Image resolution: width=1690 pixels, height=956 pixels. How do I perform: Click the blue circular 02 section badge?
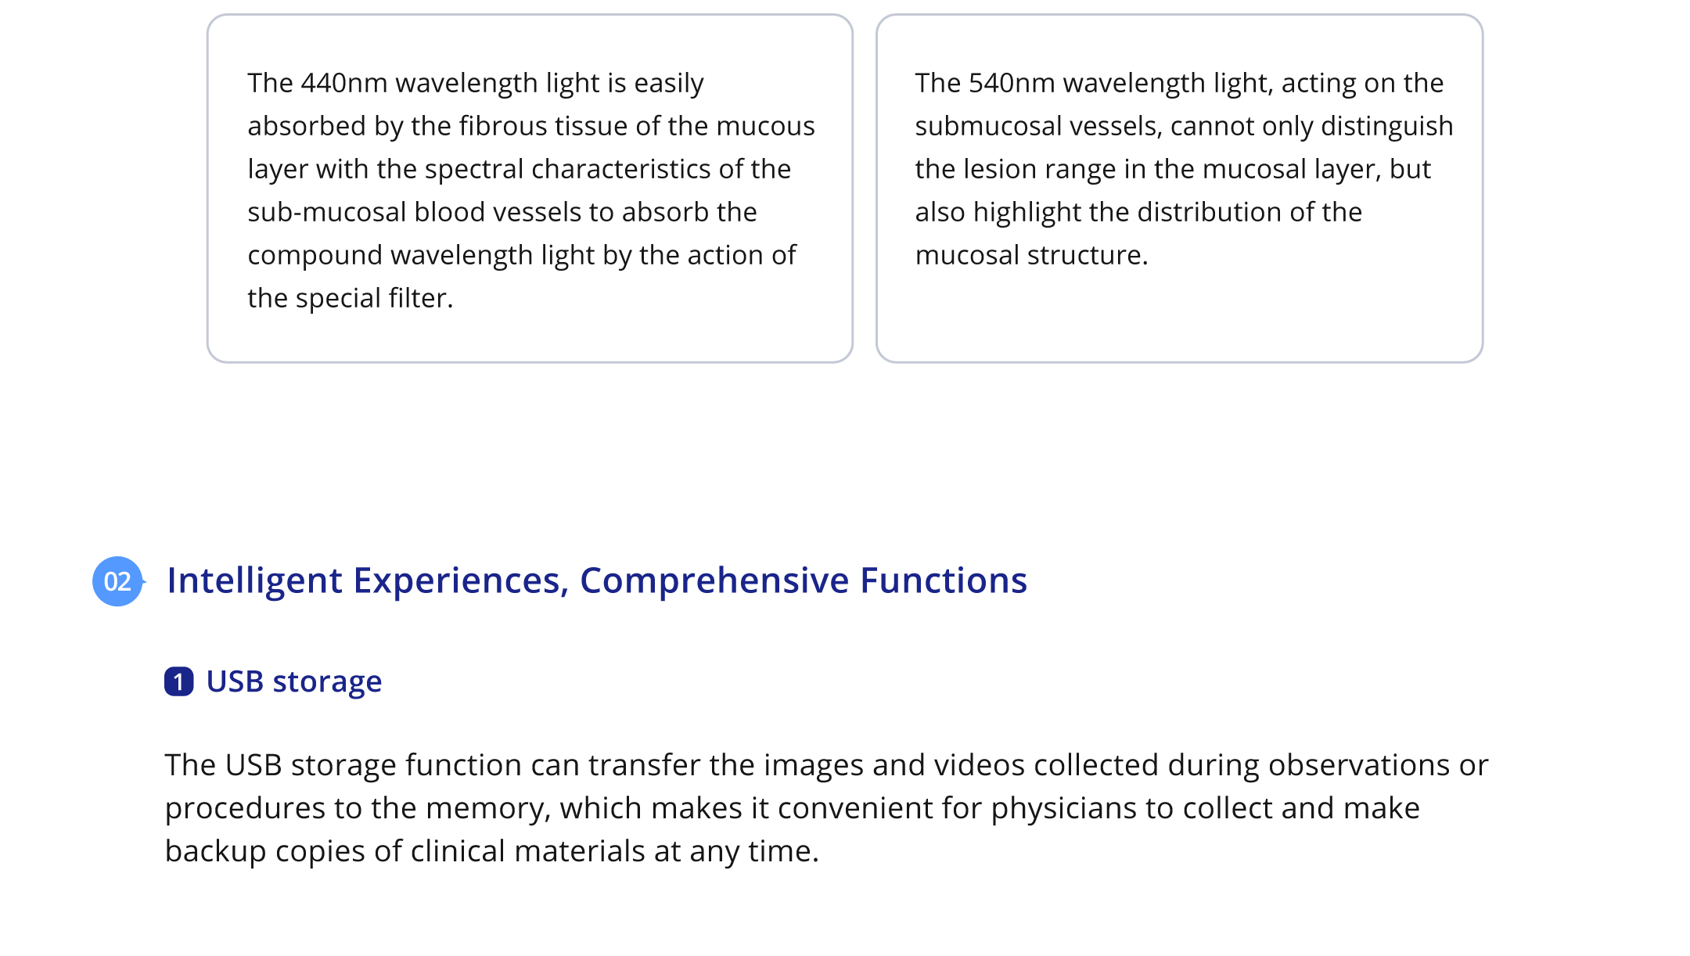click(x=117, y=581)
